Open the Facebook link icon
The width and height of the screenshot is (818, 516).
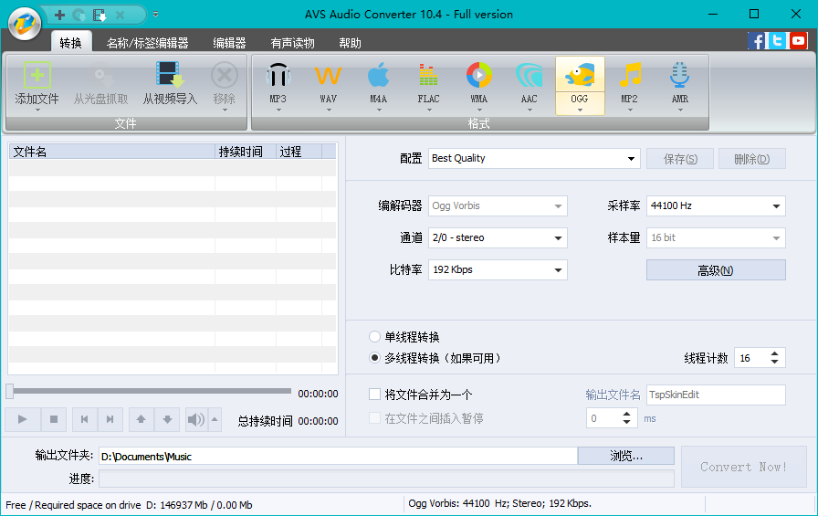(757, 40)
